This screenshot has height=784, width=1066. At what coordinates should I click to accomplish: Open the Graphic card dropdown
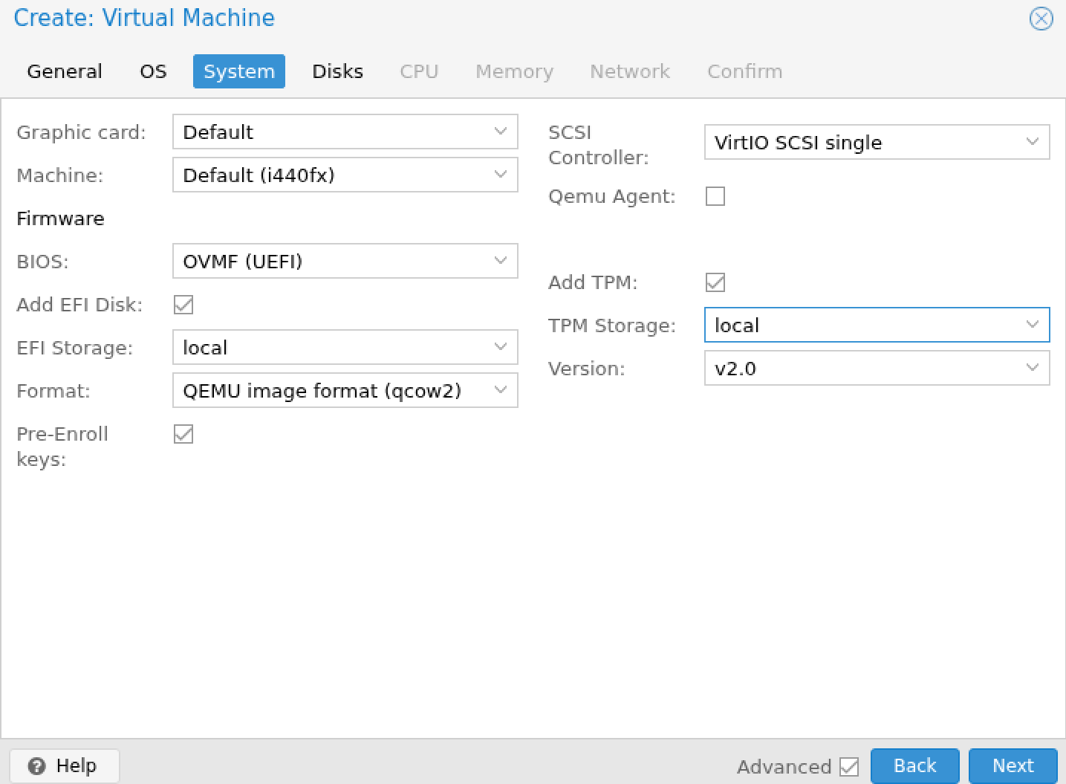click(500, 132)
